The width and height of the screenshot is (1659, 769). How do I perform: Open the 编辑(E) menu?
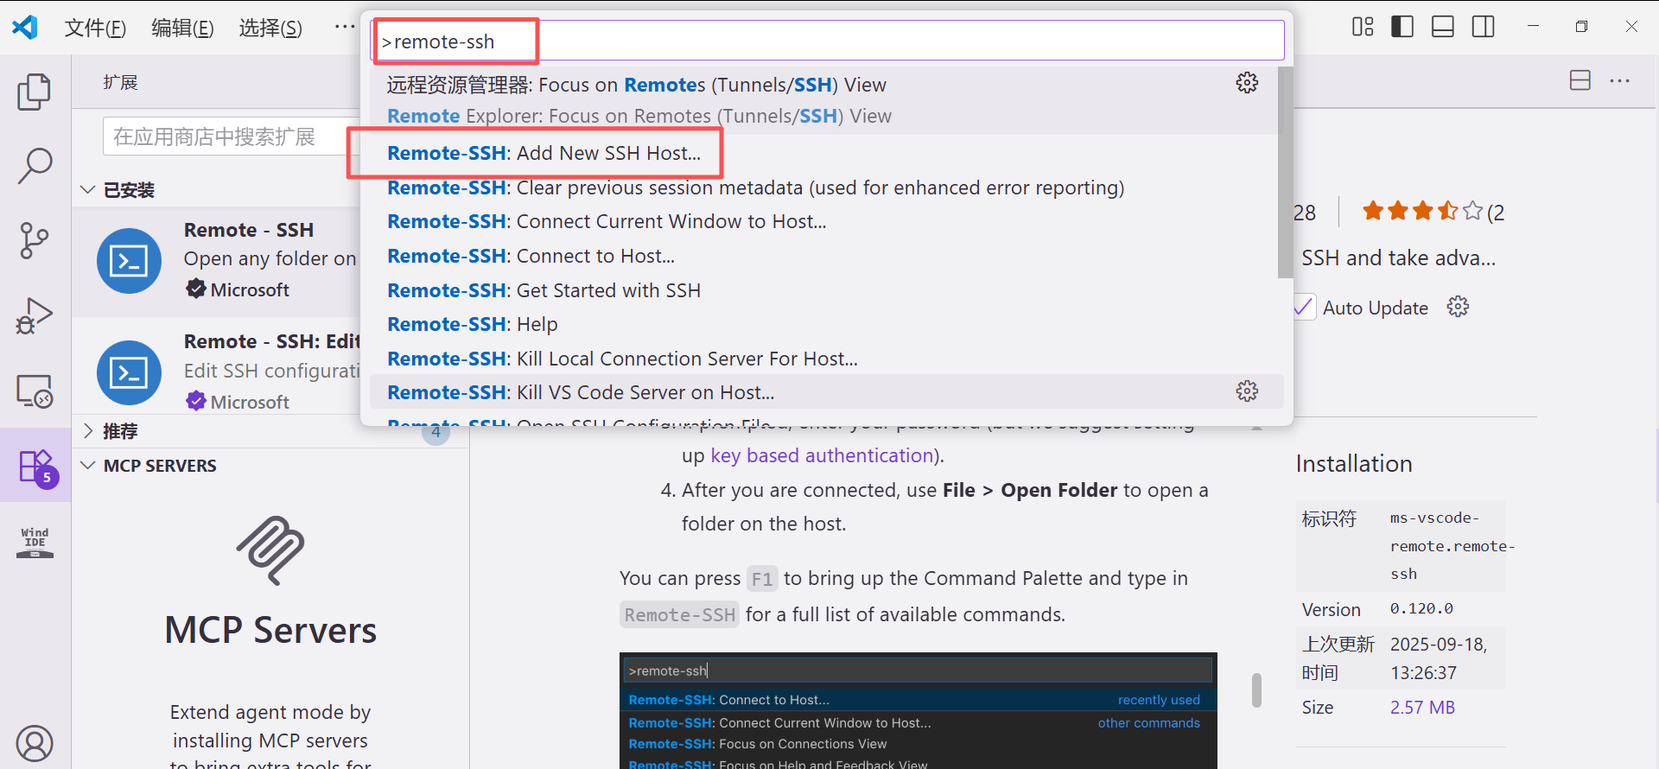pyautogui.click(x=182, y=28)
